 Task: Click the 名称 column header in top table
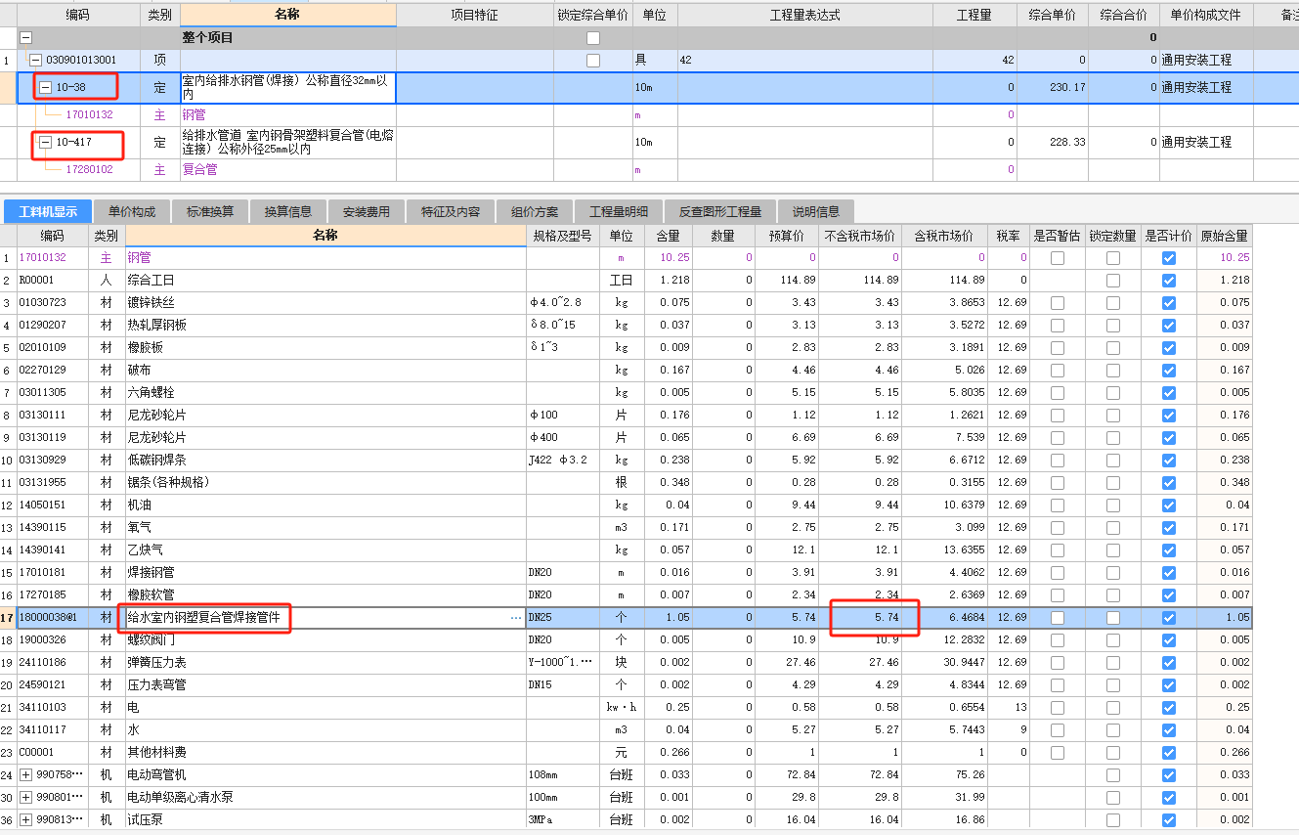[288, 15]
